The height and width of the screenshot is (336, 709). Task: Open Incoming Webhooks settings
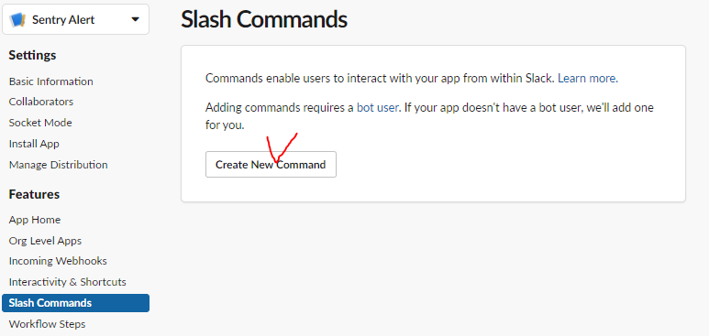pos(58,261)
